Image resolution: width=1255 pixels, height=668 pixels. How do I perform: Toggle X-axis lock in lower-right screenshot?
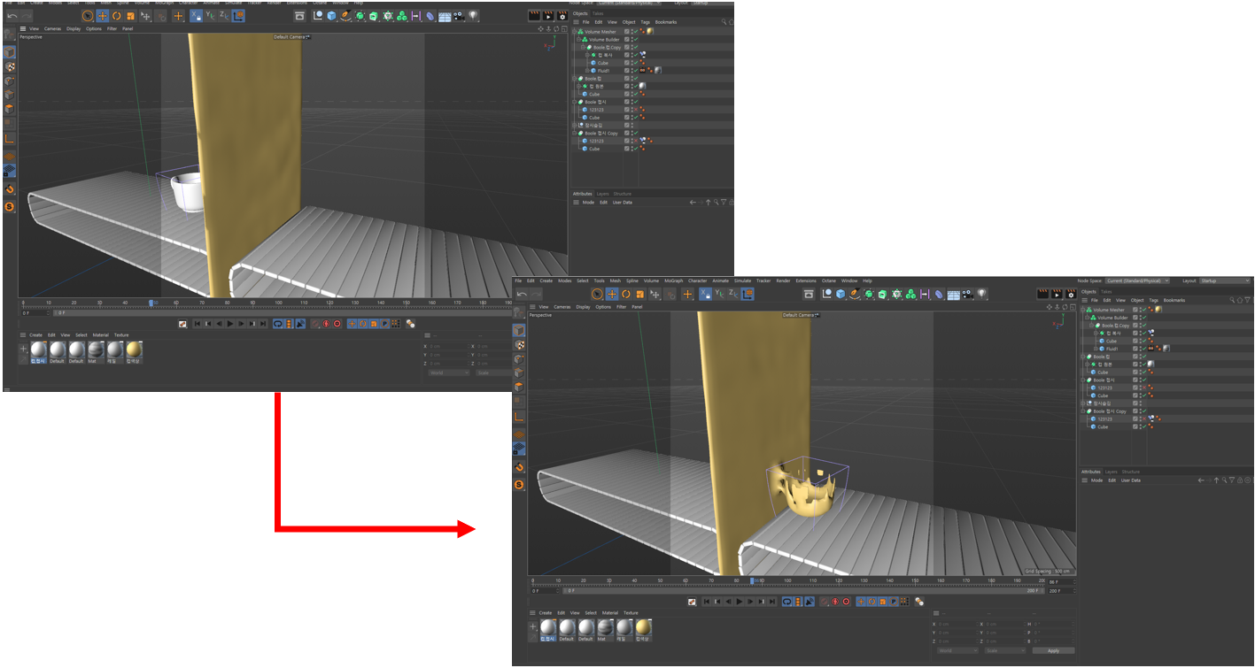pyautogui.click(x=706, y=294)
